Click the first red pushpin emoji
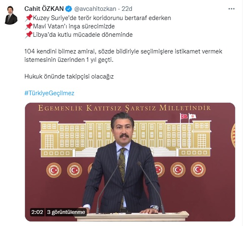The height and width of the screenshot is (226, 243). (x=29, y=18)
